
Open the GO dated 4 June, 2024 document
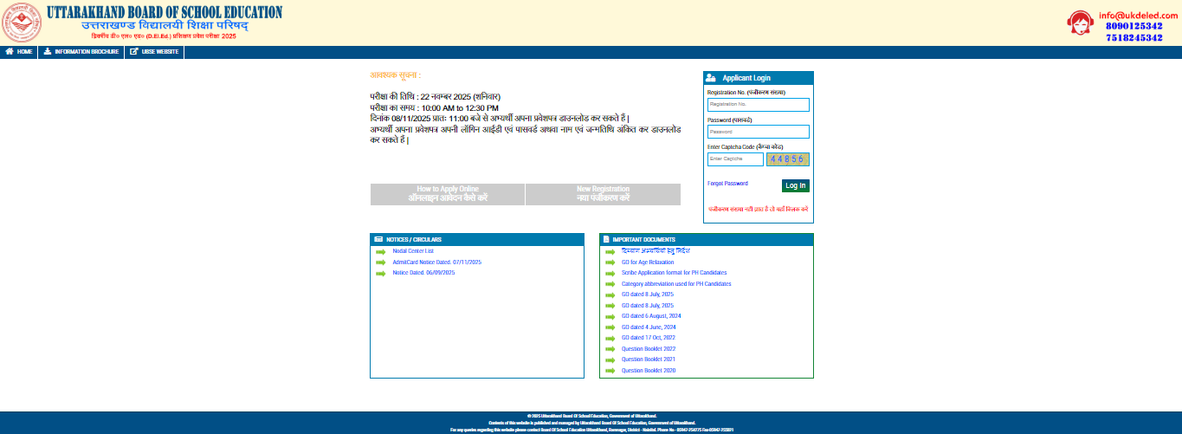coord(649,327)
